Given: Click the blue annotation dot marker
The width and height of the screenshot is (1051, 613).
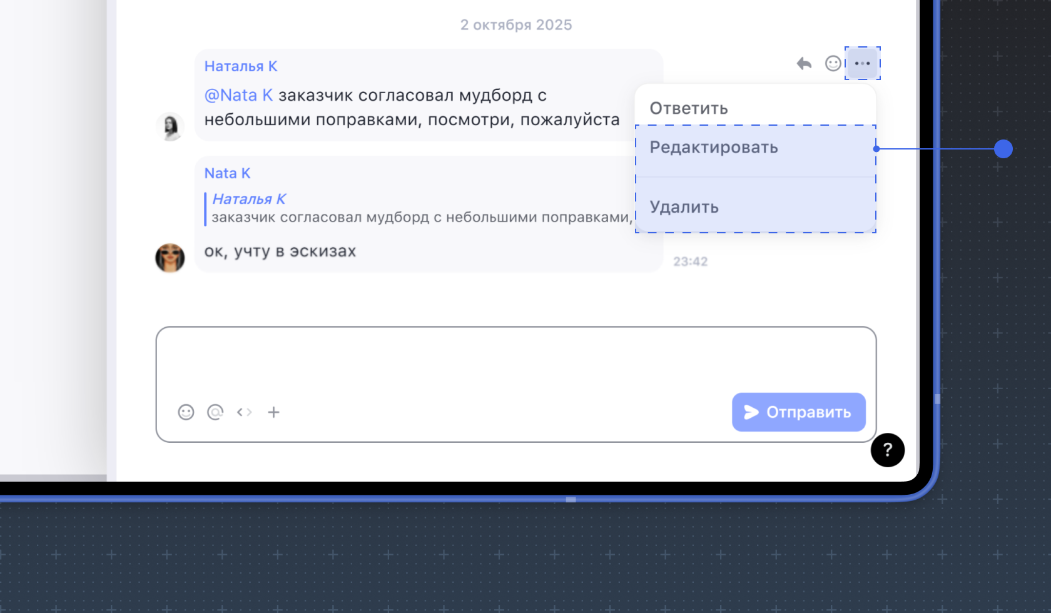Looking at the screenshot, I should 1003,149.
